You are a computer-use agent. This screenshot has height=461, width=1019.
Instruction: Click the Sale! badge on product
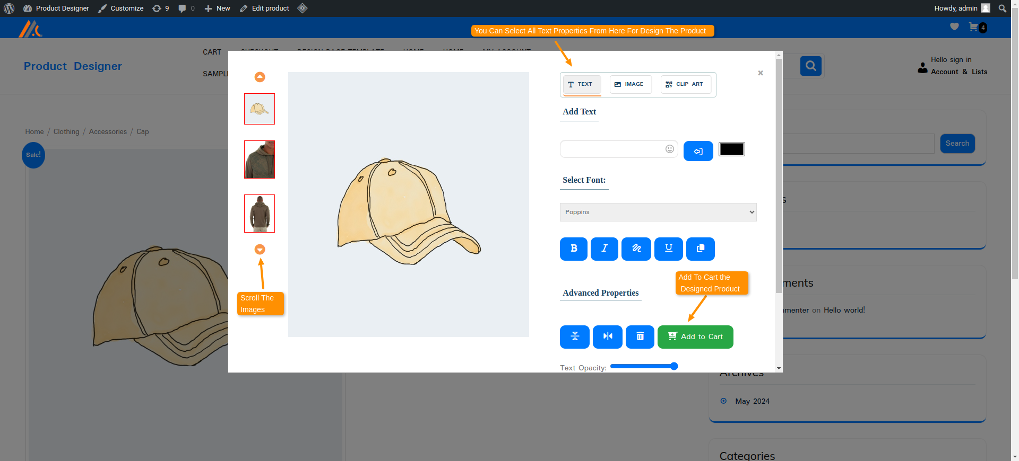click(x=33, y=155)
